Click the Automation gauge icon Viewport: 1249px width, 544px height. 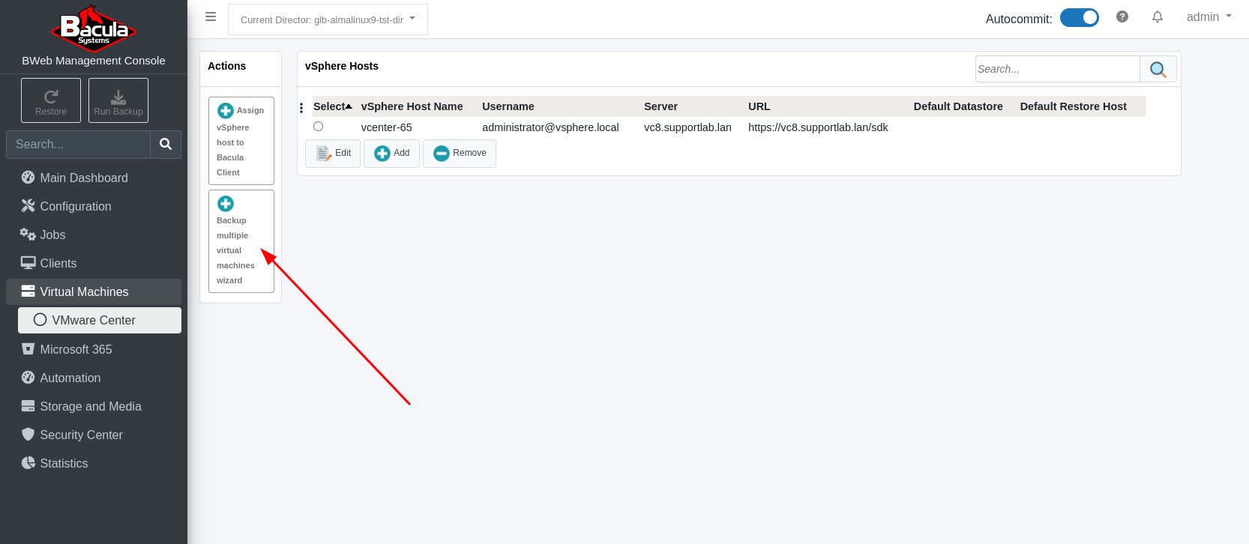click(28, 377)
